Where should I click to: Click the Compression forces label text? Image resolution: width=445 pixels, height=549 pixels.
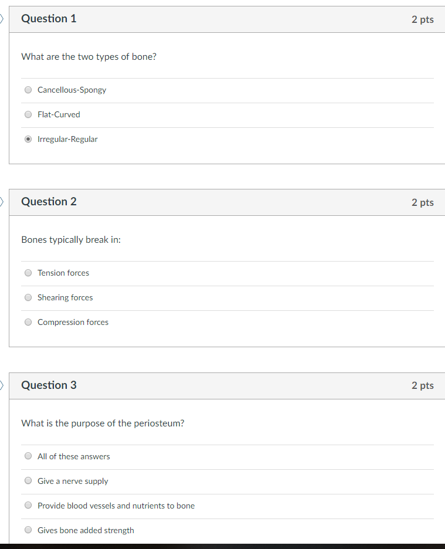(x=73, y=322)
